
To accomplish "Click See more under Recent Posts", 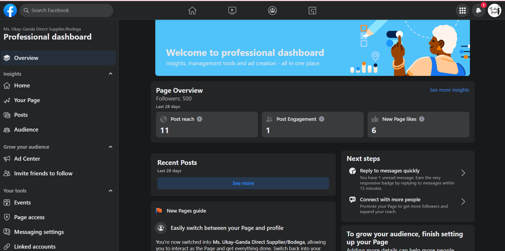I will 243,183.
